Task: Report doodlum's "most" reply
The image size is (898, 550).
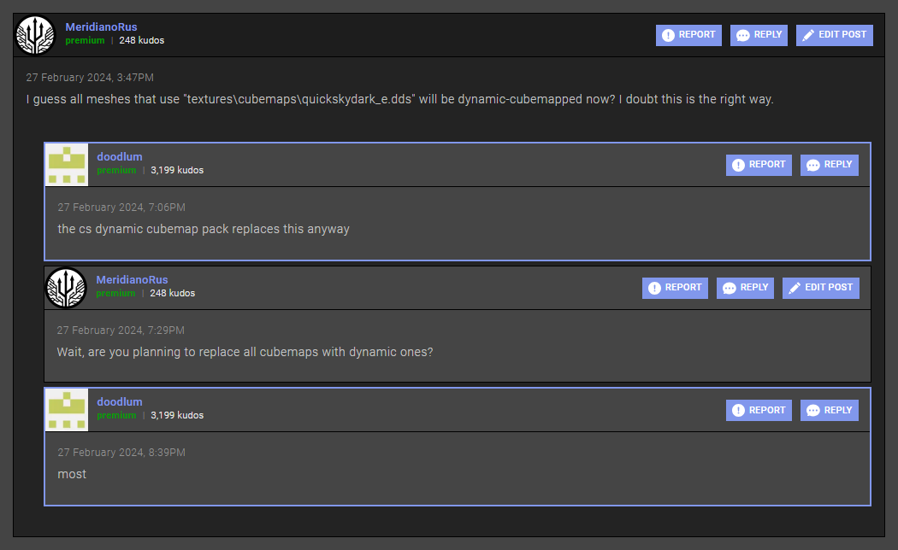Action: (x=759, y=410)
